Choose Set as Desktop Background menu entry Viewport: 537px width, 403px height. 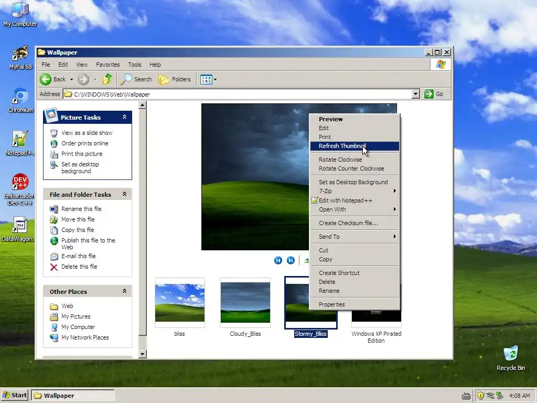pyautogui.click(x=355, y=182)
